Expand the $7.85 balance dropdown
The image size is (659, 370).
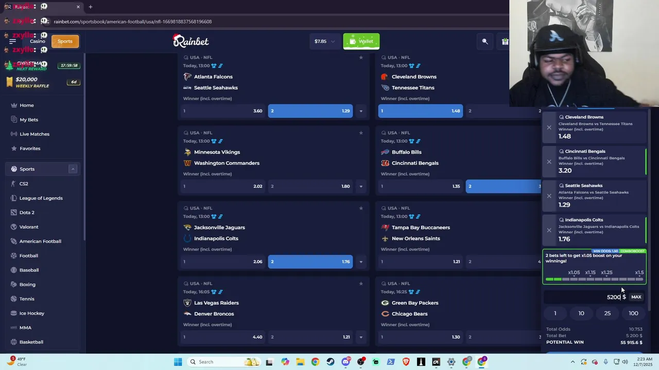click(324, 41)
